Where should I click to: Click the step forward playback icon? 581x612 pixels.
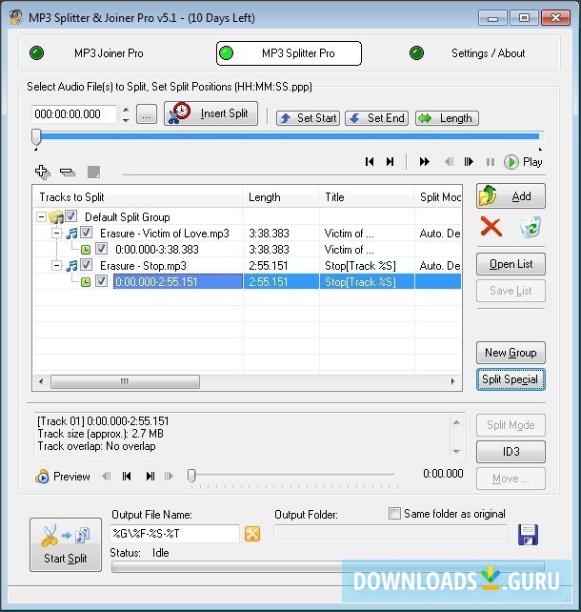tap(469, 162)
